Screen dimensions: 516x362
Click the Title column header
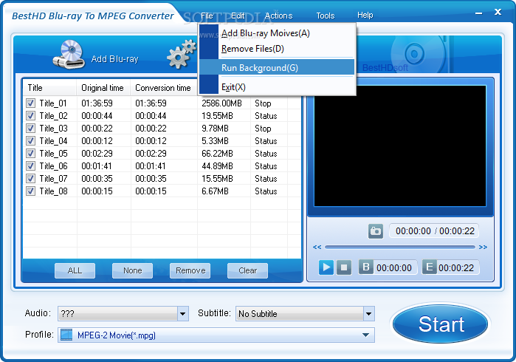50,88
